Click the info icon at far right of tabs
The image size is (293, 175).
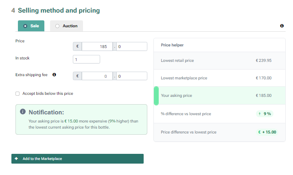pyautogui.click(x=282, y=26)
